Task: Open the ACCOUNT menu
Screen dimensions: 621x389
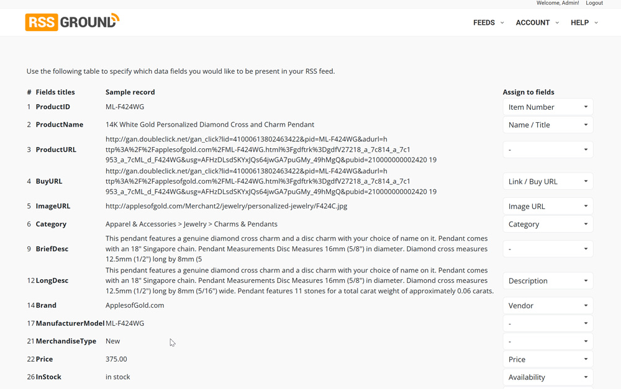Action: tap(537, 22)
